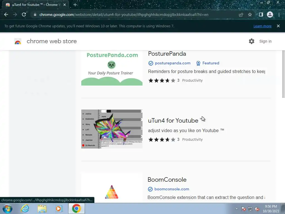This screenshot has height=214, width=285.
Task: Open the taskbar clock and date
Action: point(271,209)
